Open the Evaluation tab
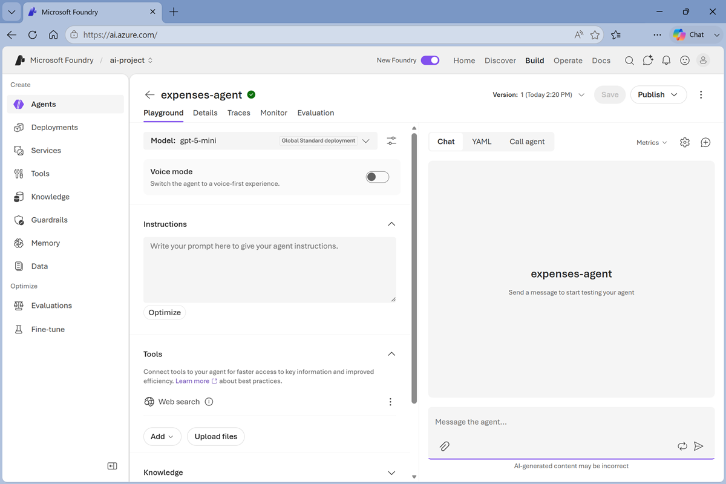This screenshot has height=484, width=726. (x=316, y=113)
